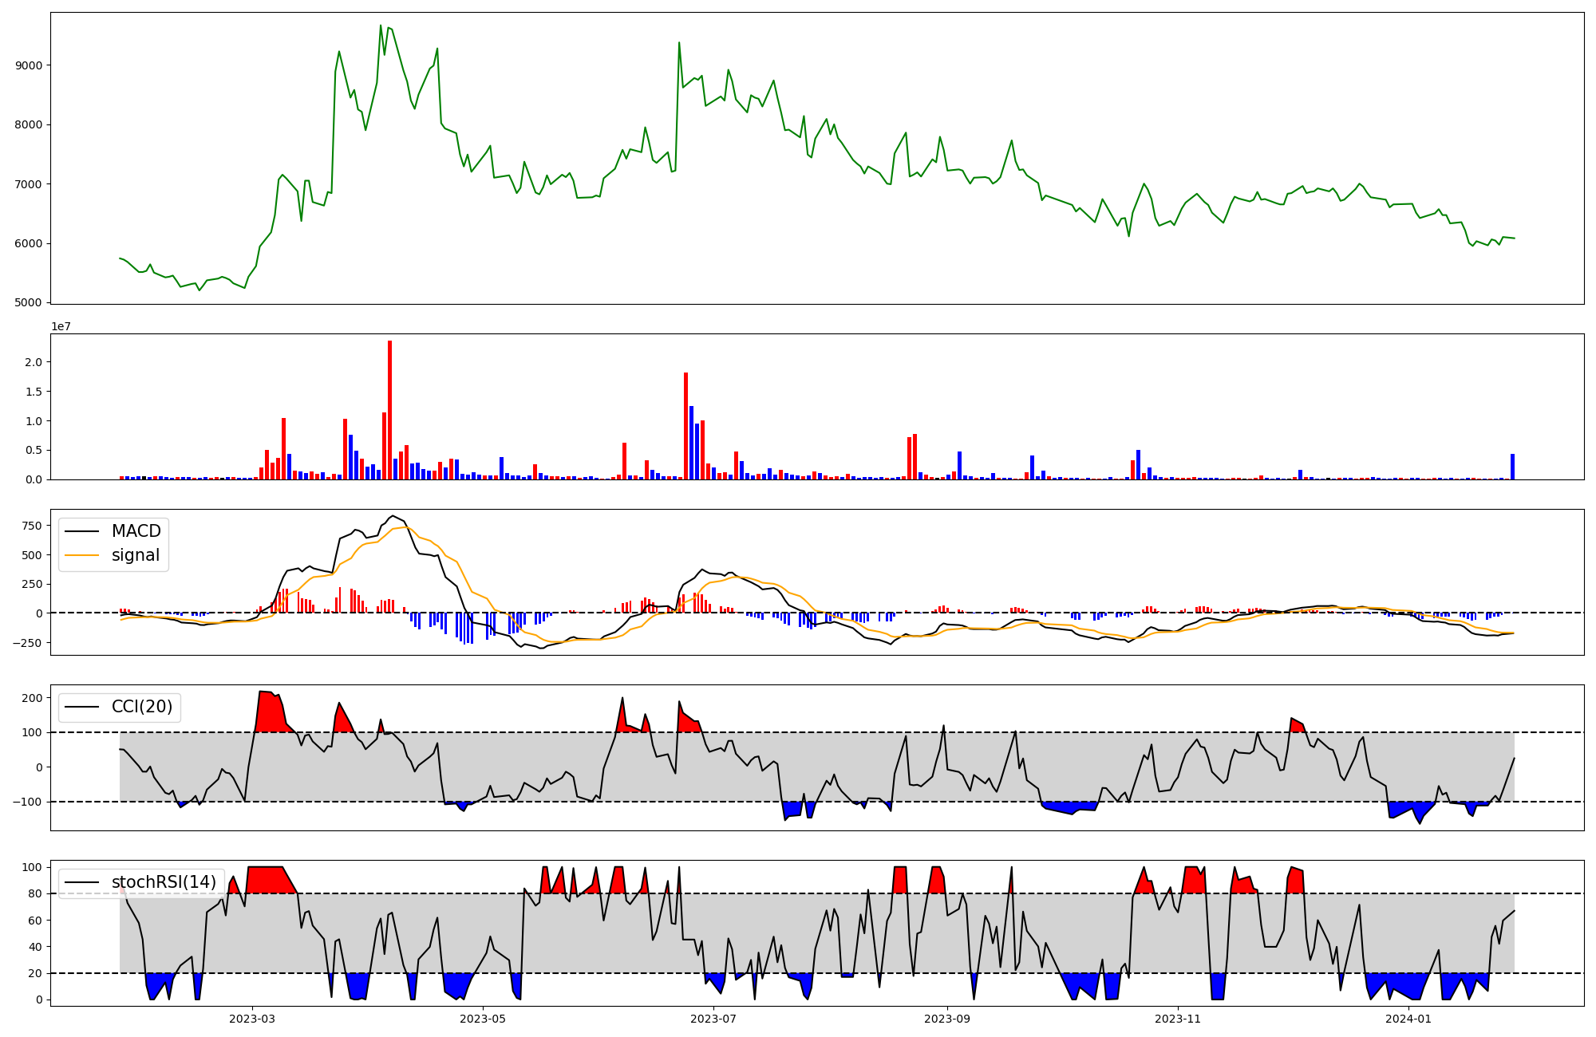Image resolution: width=1596 pixels, height=1037 pixels.
Task: Click the 9000 price axis label
Action: tap(29, 65)
